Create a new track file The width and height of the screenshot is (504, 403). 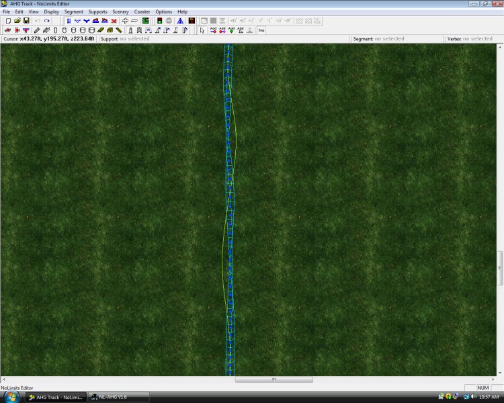(8, 21)
